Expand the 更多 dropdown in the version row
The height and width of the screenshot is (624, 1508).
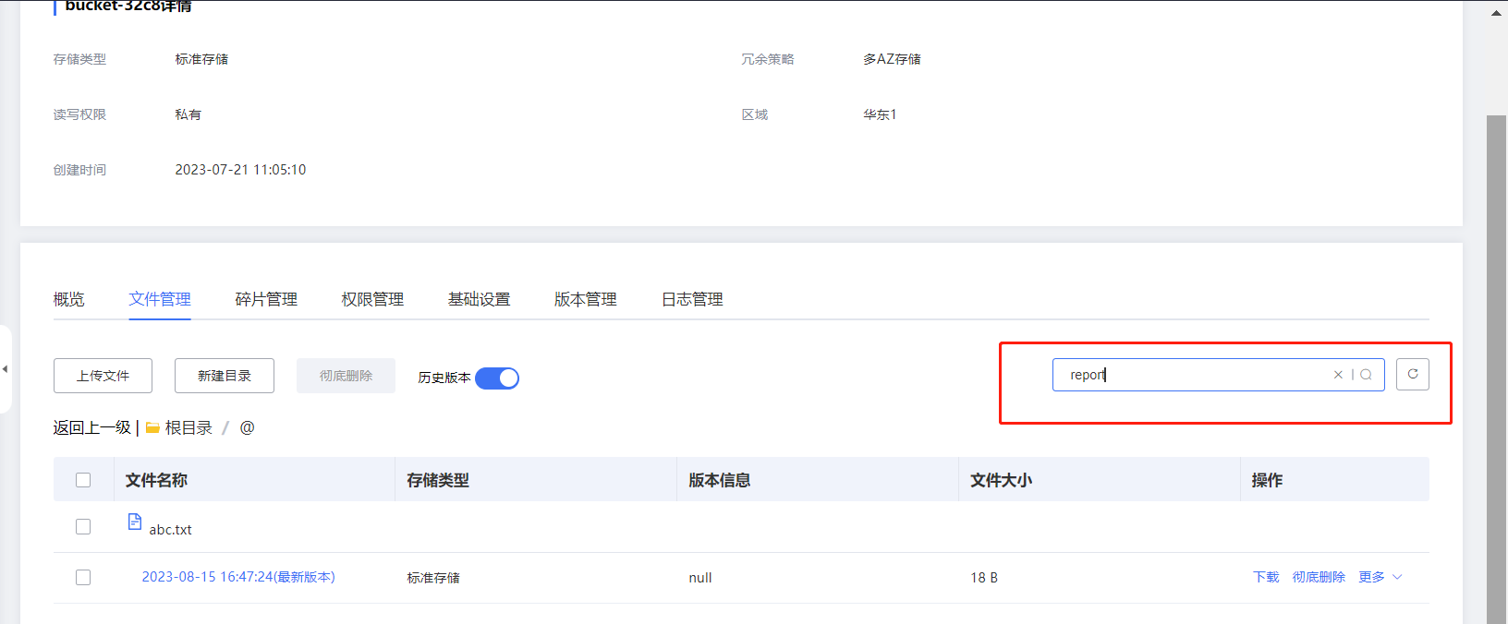[1380, 578]
